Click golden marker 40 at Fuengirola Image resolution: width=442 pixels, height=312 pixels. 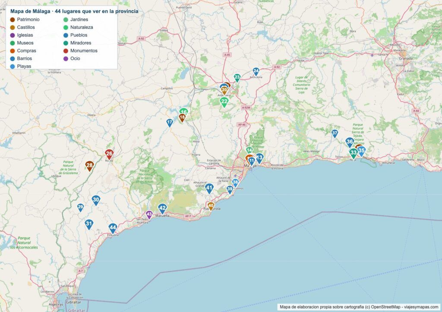[x=211, y=206]
